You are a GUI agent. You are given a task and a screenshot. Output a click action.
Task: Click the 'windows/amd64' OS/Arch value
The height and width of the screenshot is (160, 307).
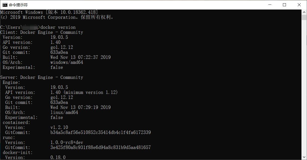[x=67, y=62]
